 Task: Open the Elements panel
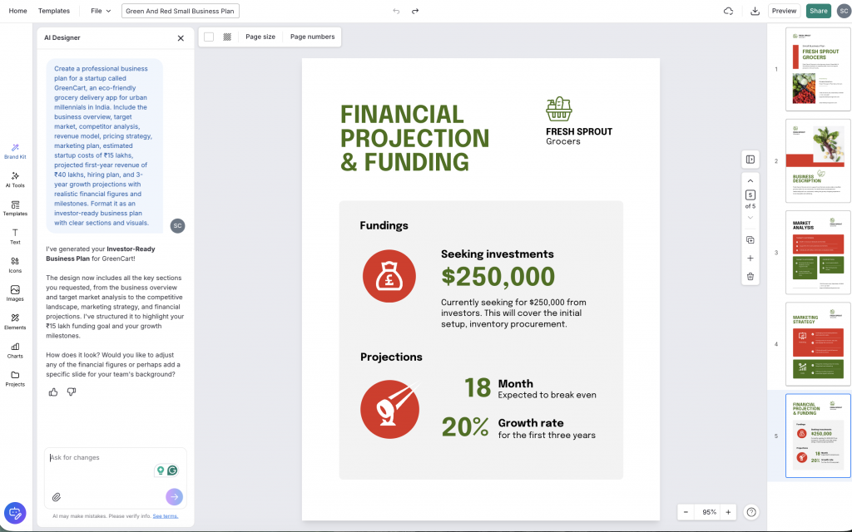[15, 322]
